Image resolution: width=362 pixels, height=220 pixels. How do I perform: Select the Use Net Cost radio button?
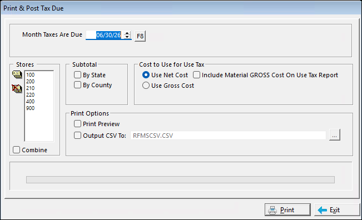click(x=146, y=75)
